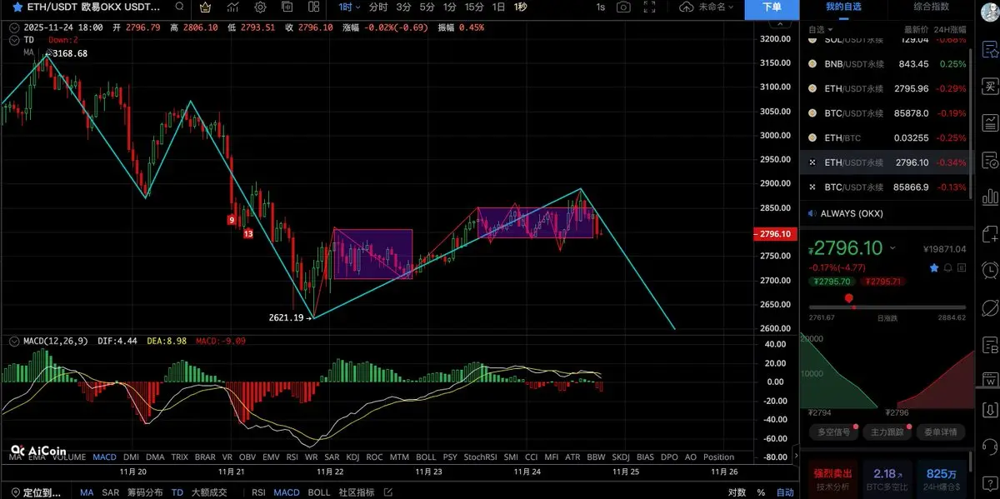Toggle the MA main indicator at bottom bar
This screenshot has width=1000, height=499.
click(x=87, y=492)
